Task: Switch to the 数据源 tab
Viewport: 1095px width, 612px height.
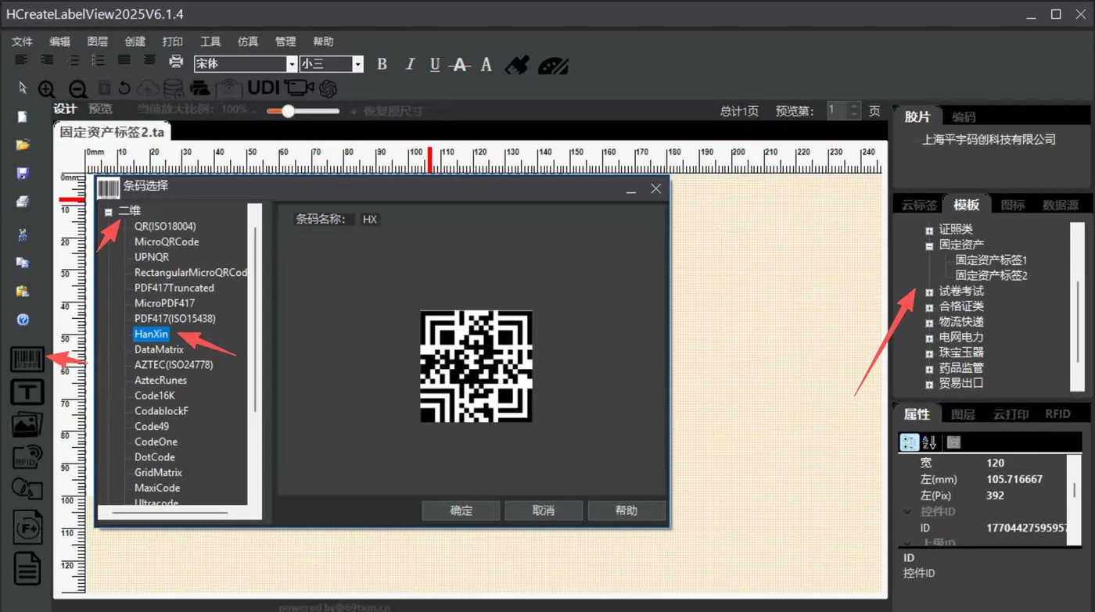Action: (x=1061, y=205)
